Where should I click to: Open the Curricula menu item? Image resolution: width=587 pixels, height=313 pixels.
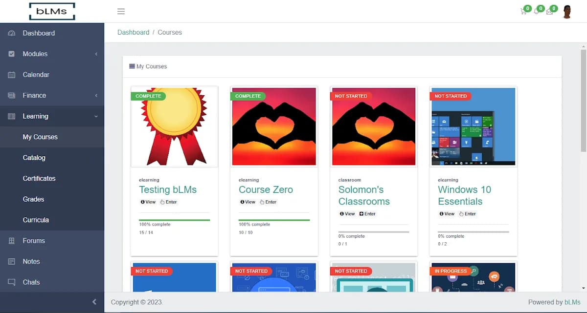[36, 220]
